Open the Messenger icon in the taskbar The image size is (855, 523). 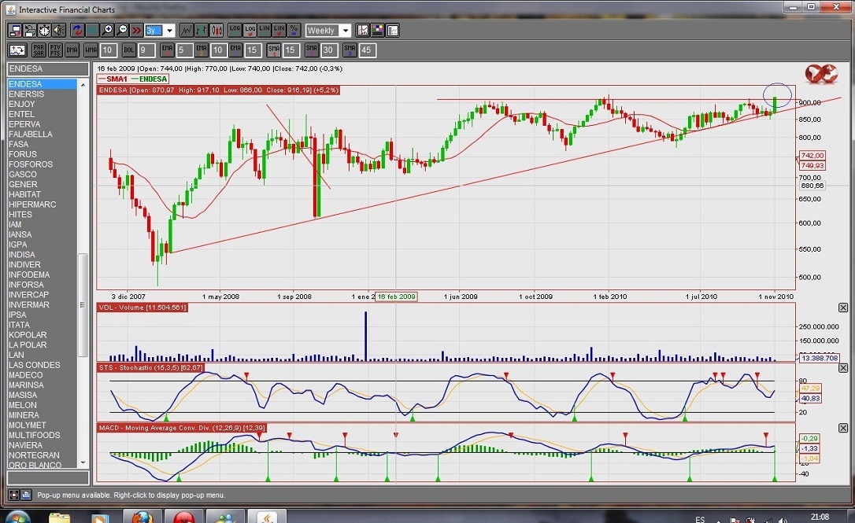point(225,517)
